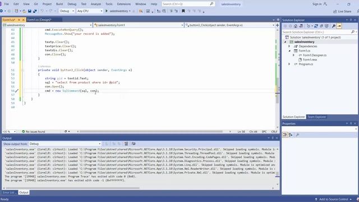Toggle auto-hide pin on Solution Explorer
The image size is (359, 202).
(x=351, y=20)
